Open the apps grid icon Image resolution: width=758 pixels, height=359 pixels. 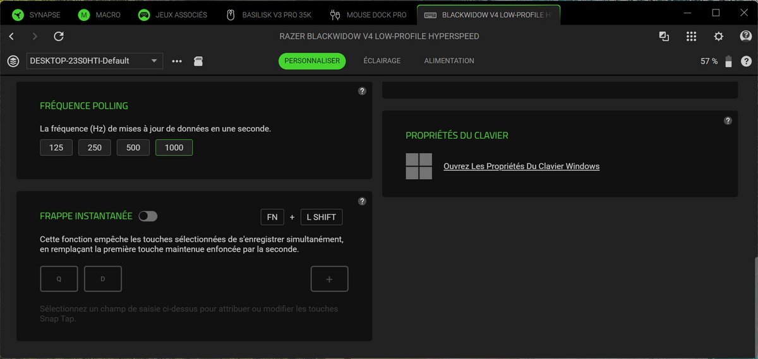tap(691, 37)
